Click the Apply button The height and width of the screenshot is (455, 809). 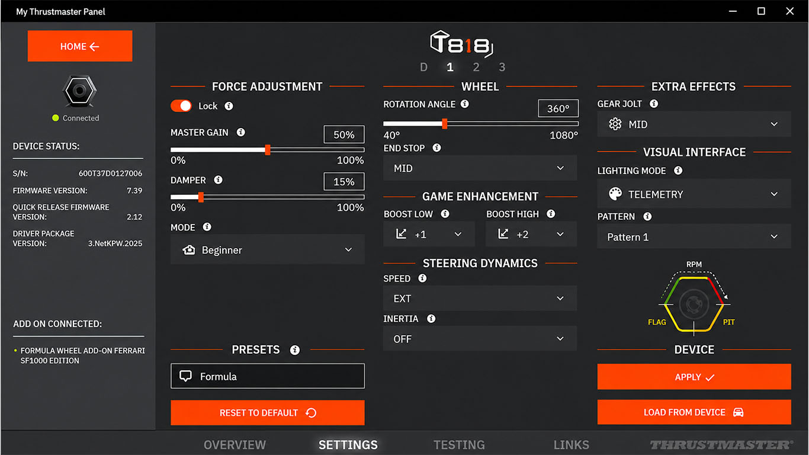point(694,377)
